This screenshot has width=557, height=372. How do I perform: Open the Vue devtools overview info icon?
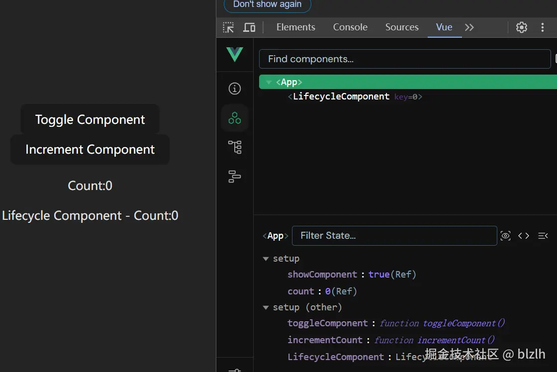coord(235,89)
